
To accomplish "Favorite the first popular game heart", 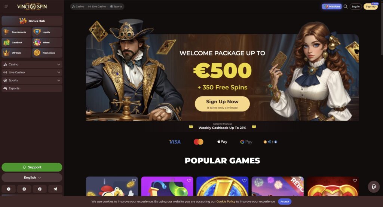I will (x=134, y=180).
